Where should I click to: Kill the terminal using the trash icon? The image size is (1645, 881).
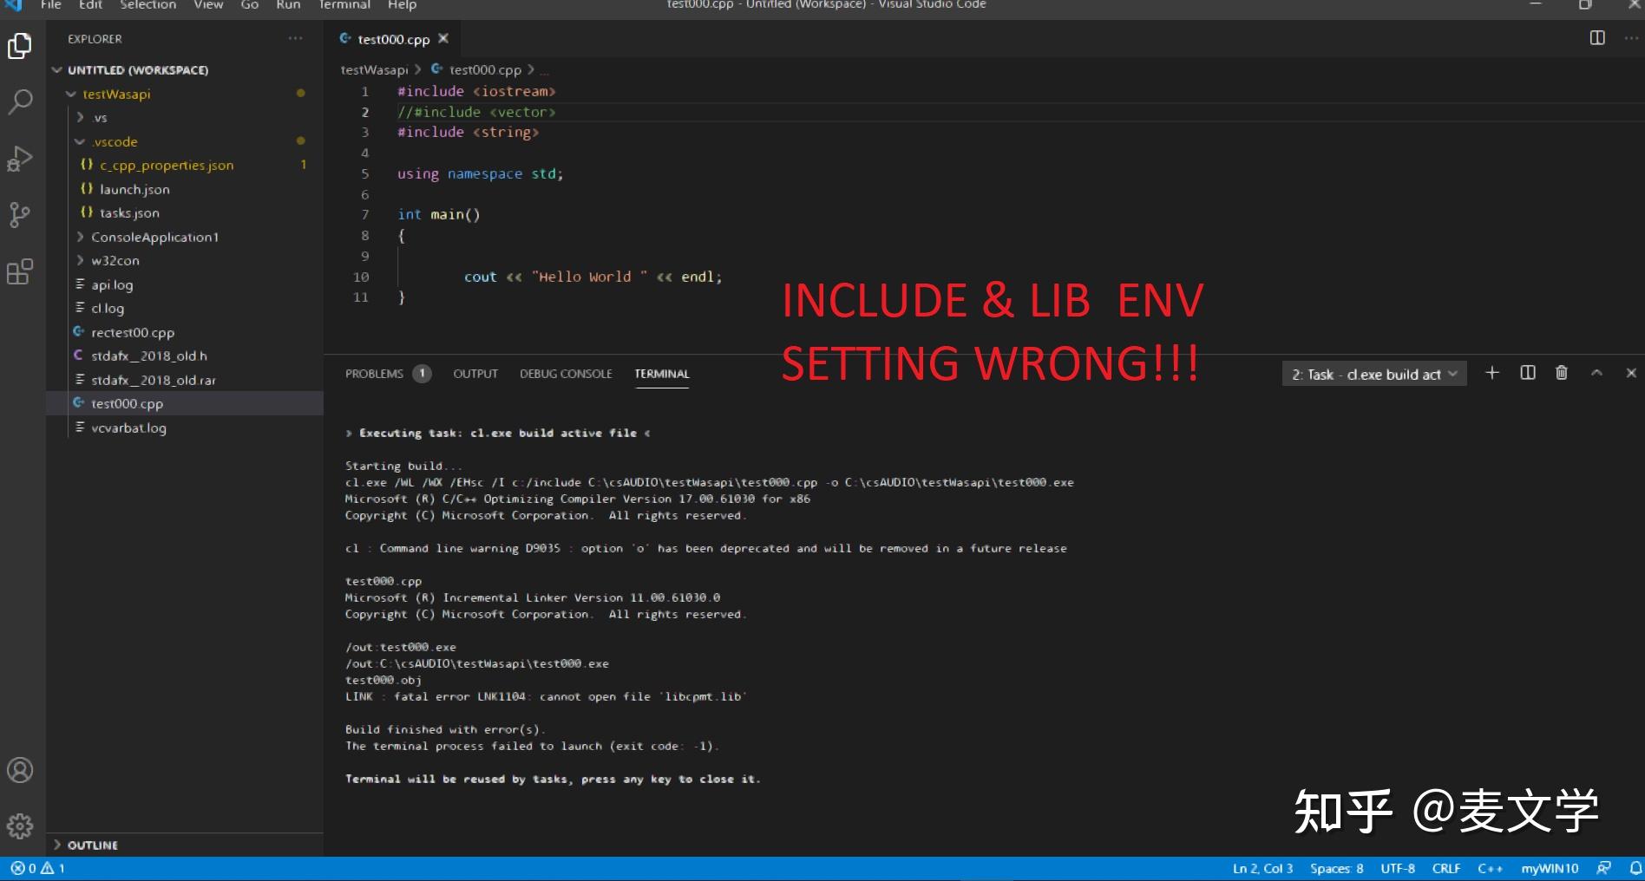pos(1561,373)
